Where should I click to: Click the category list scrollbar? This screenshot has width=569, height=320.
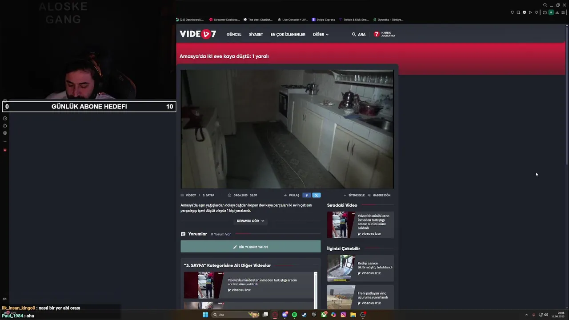point(316,291)
